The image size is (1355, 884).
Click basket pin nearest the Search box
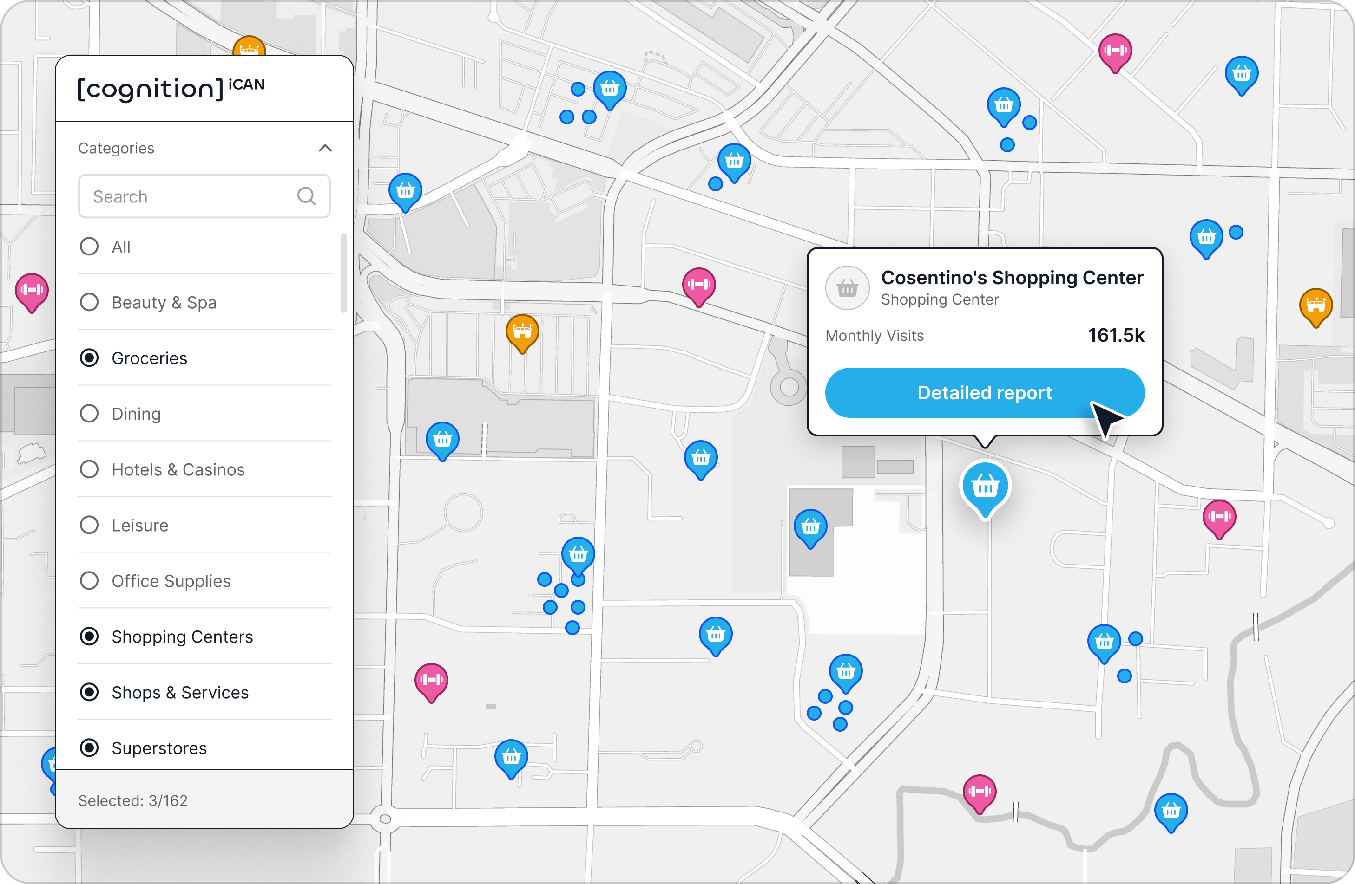(x=405, y=192)
